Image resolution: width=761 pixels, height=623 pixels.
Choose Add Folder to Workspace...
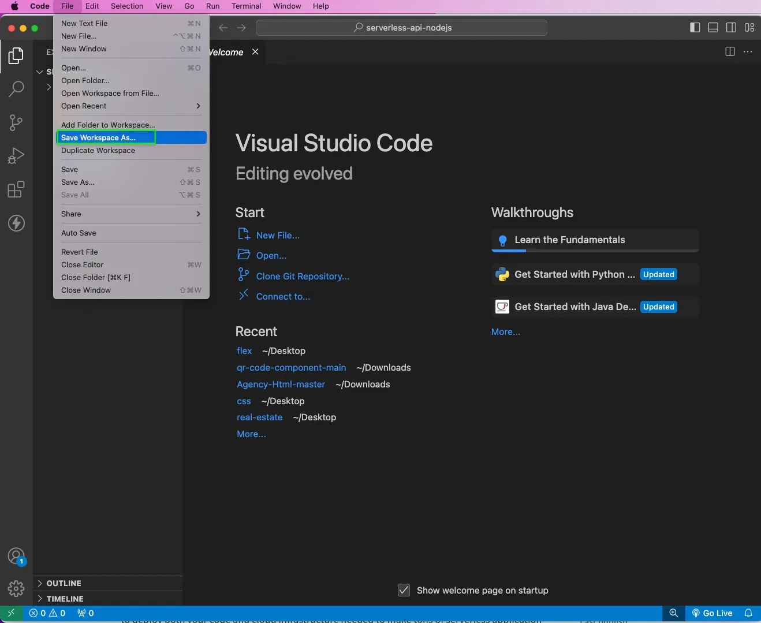131,125
